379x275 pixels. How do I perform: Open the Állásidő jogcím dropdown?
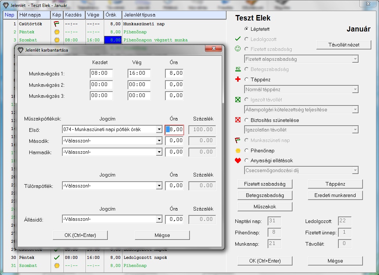[x=159, y=219]
